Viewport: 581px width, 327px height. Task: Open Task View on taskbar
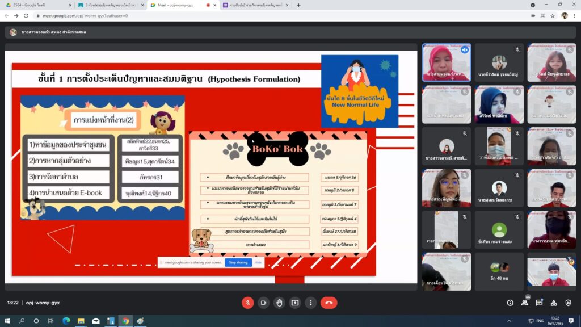point(50,321)
